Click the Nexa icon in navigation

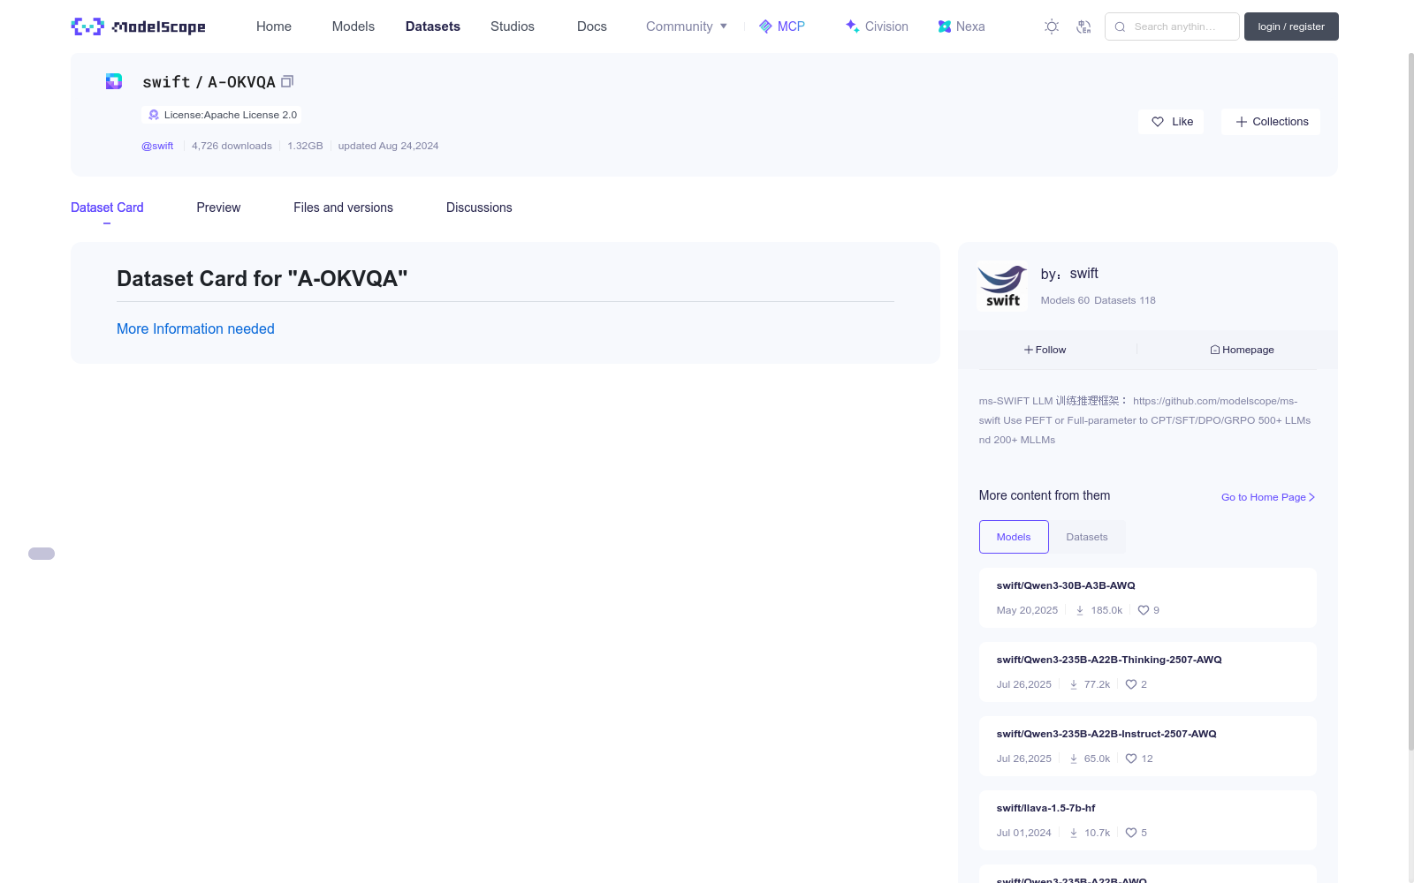pyautogui.click(x=945, y=26)
